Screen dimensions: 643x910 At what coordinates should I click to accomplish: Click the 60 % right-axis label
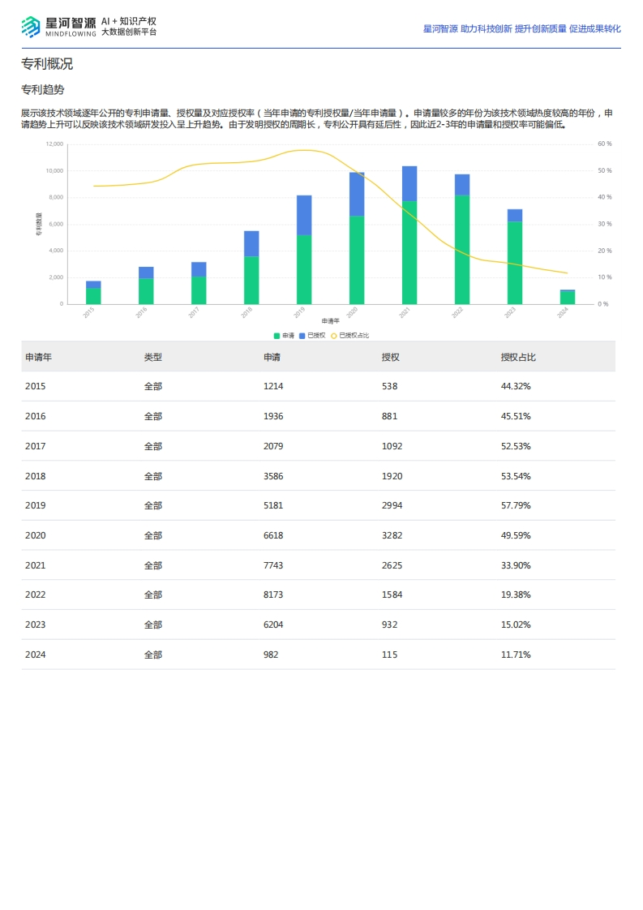coord(605,144)
